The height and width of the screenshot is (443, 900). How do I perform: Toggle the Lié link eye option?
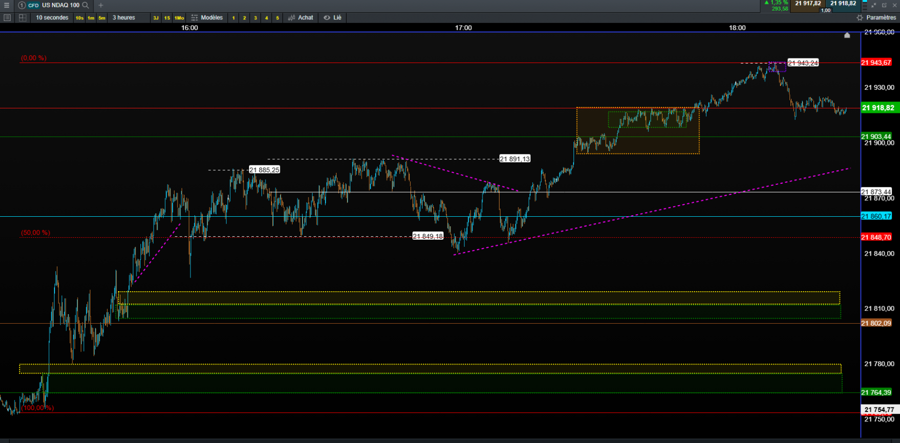coord(332,17)
